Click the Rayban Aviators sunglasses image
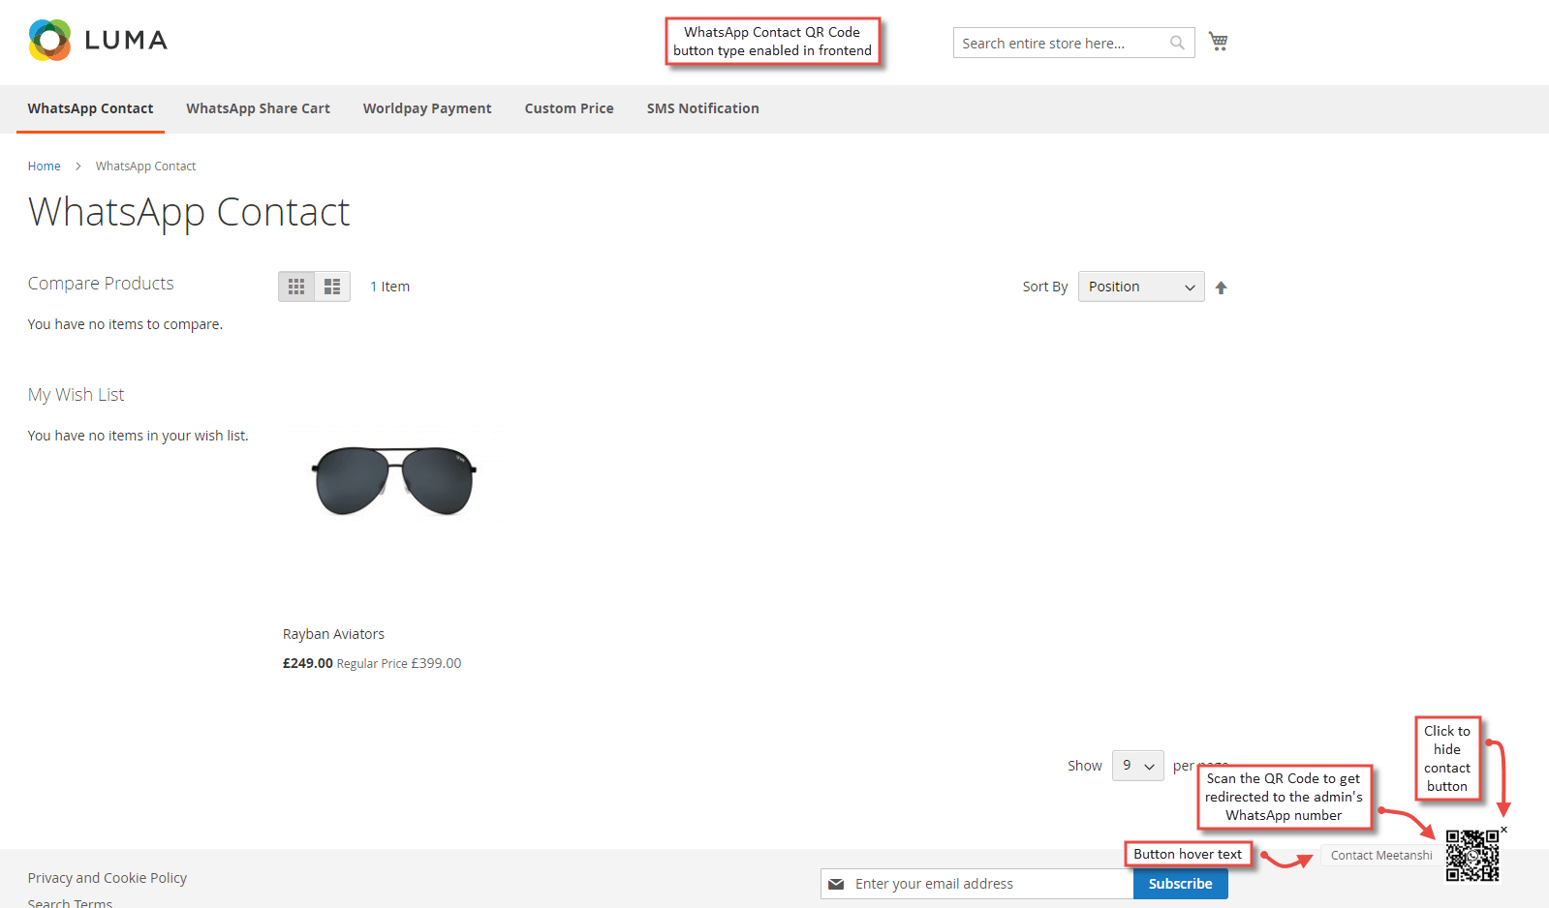Screen dimensions: 1549x908 point(393,480)
